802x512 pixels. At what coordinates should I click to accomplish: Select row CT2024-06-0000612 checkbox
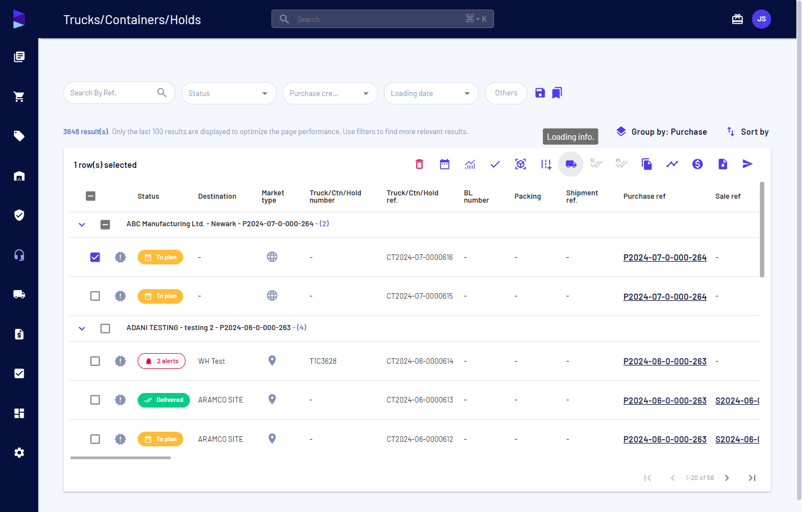tap(95, 439)
